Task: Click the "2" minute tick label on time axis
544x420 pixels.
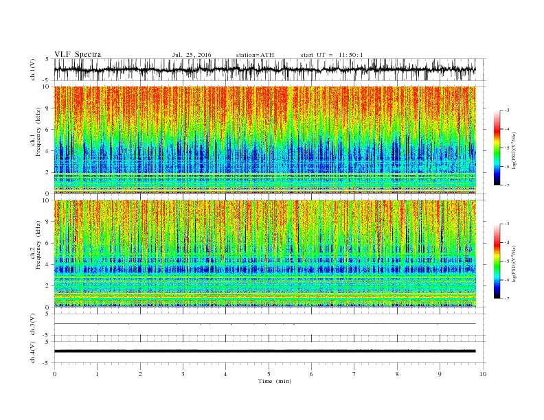Action: [x=140, y=374]
